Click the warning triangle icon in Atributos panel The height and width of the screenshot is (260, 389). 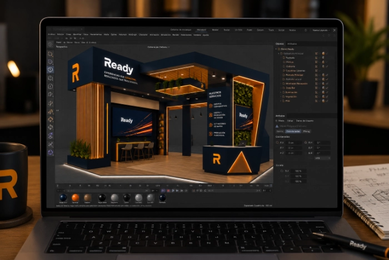[277, 126]
